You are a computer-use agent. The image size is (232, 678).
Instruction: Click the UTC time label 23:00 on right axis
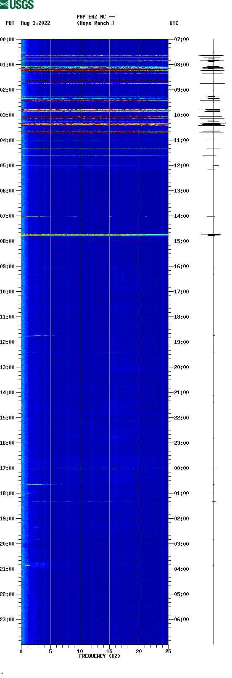click(x=182, y=443)
